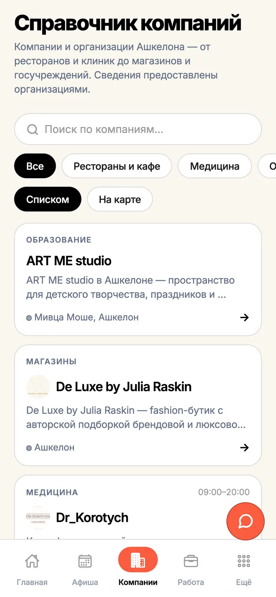Click the calendar icon above Афиша

pos(85,561)
